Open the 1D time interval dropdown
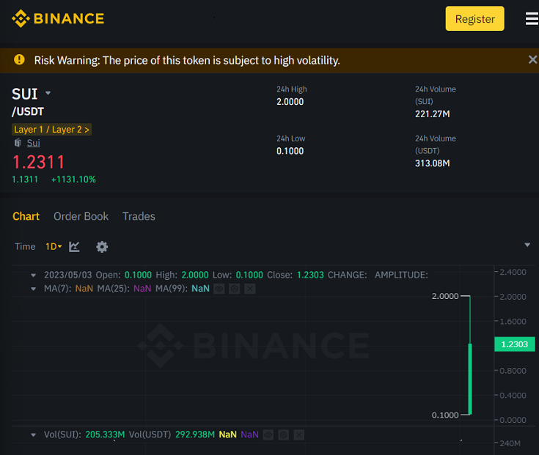 click(54, 247)
